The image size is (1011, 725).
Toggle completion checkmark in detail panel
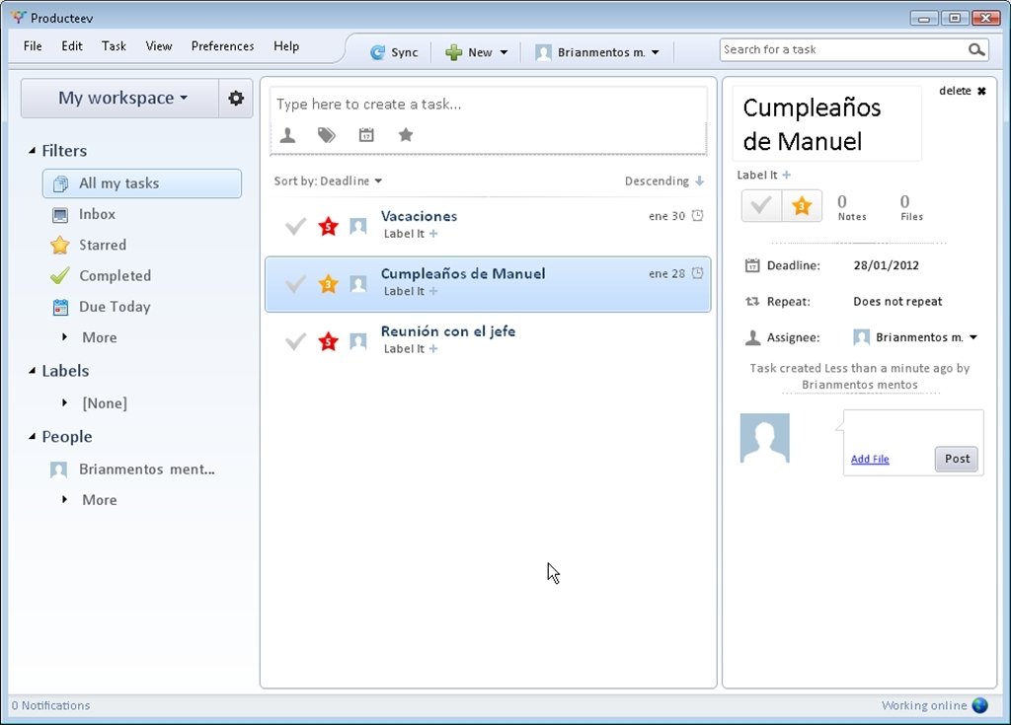761,206
